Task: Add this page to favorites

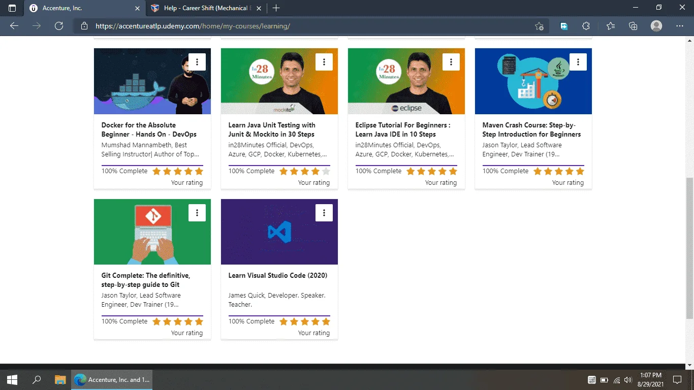Action: click(539, 26)
